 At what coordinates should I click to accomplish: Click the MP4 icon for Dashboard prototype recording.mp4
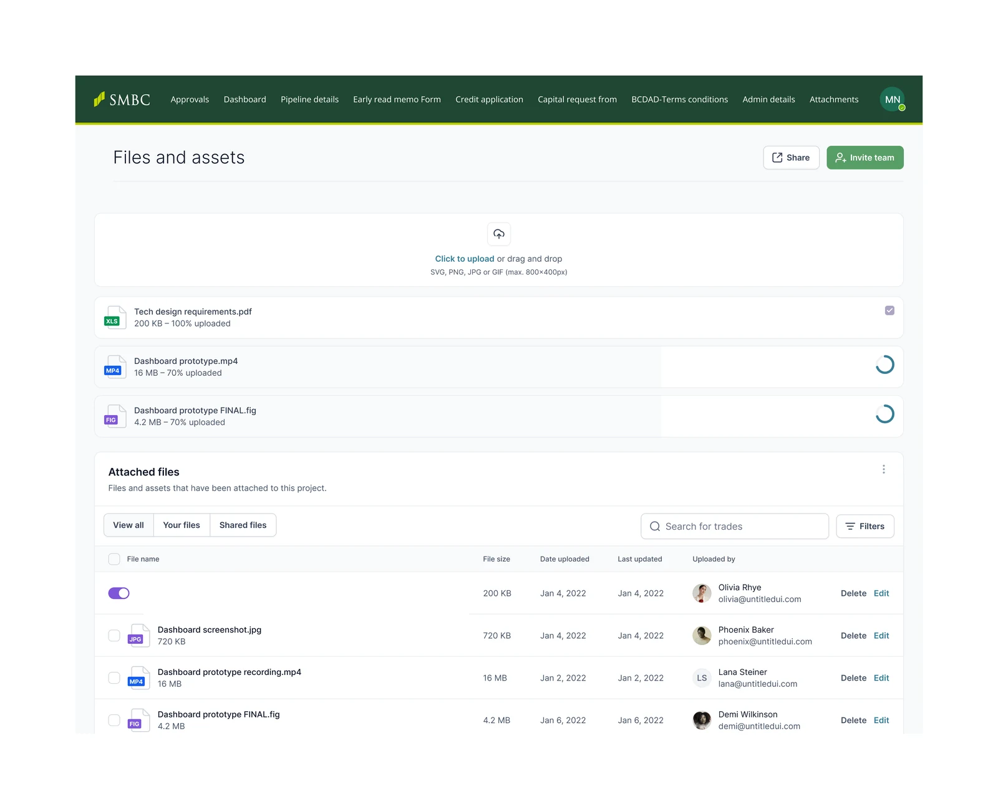tap(138, 677)
